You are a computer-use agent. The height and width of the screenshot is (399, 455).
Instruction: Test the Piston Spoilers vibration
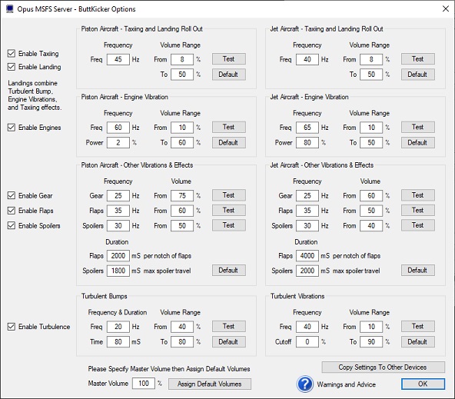(x=229, y=225)
